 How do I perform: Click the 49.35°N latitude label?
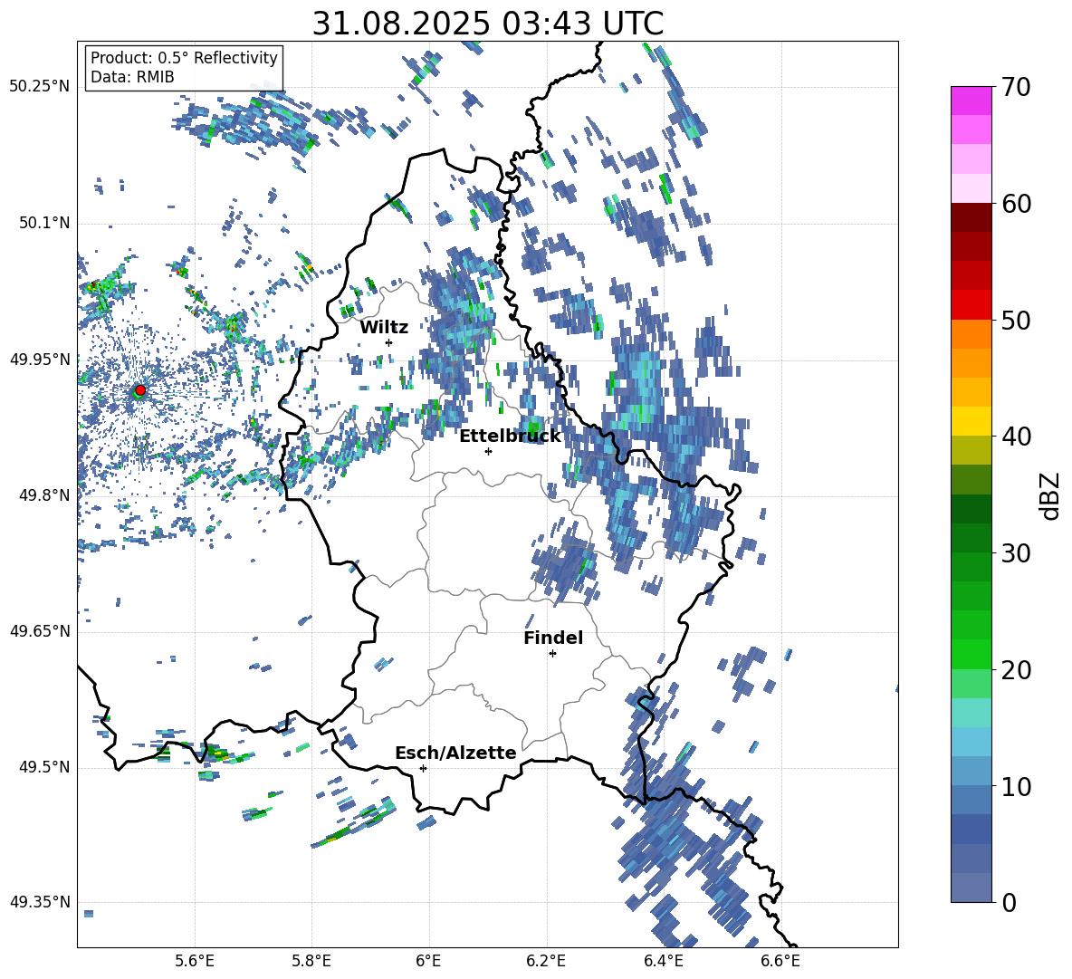pos(40,902)
